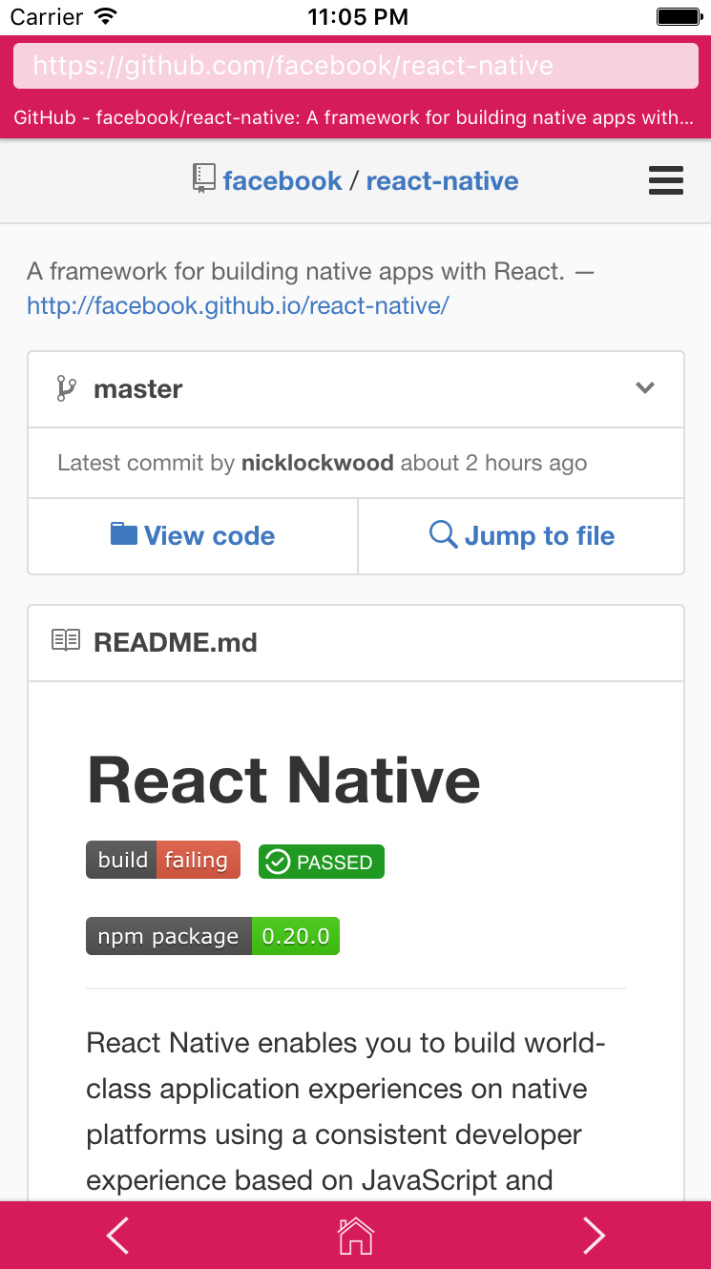The width and height of the screenshot is (711, 1269).
Task: Click the paragraph starting 'React Native enables'
Action: pos(346,1112)
